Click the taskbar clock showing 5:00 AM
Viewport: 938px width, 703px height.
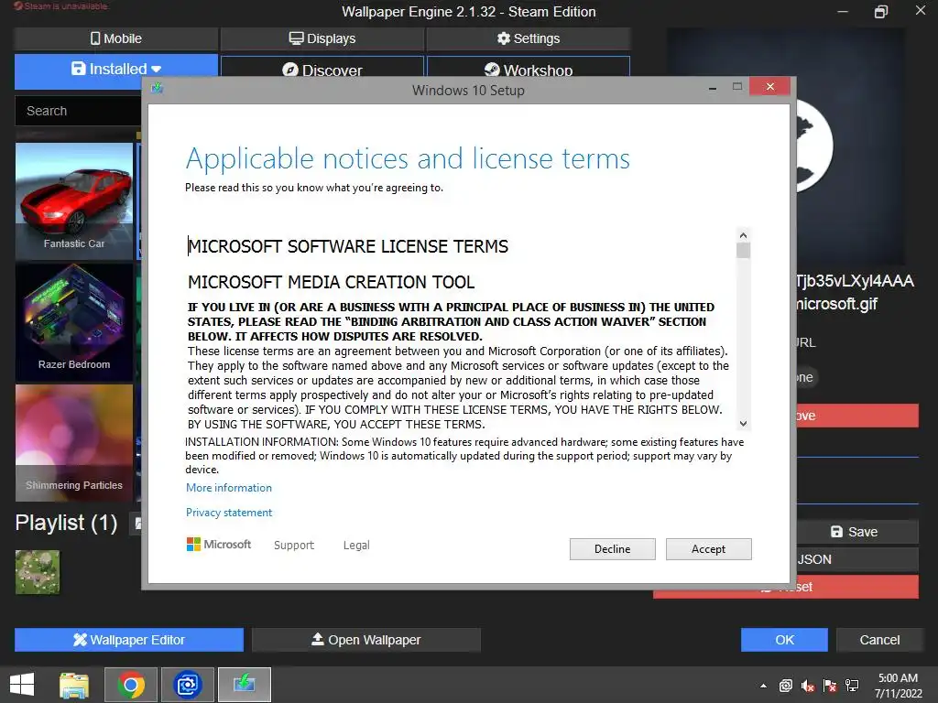(898, 686)
